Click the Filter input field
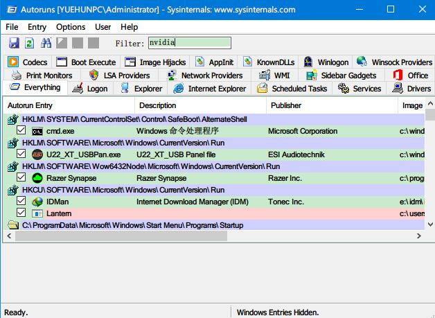435x318 pixels. click(x=190, y=43)
